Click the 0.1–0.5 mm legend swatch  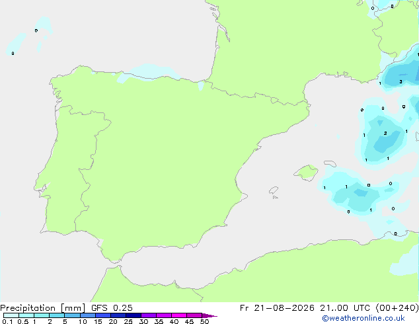(11, 315)
